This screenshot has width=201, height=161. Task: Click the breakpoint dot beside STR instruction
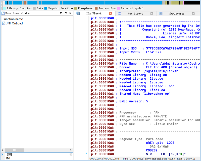(x=86, y=153)
